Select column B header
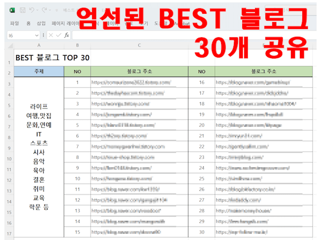 (77, 46)
